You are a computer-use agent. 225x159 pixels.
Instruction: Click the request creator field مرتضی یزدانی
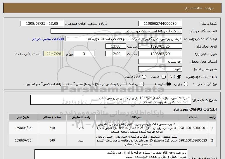point(124,39)
